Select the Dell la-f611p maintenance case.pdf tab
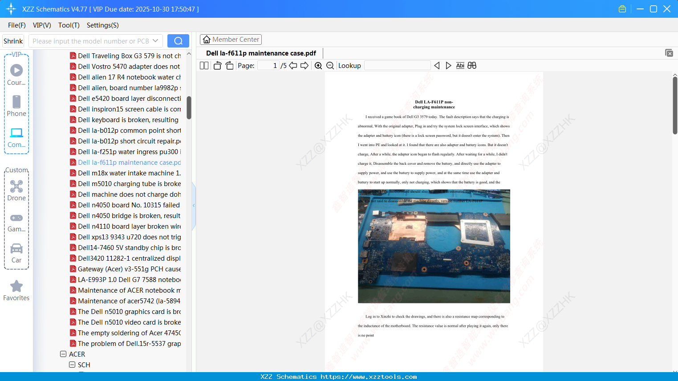Image resolution: width=678 pixels, height=381 pixels. (261, 53)
